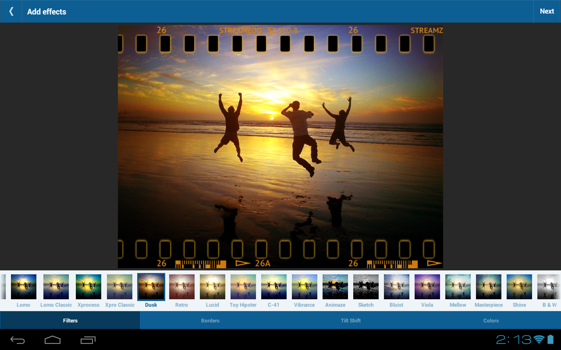Choose the Bluist filter
The height and width of the screenshot is (350, 561).
396,287
